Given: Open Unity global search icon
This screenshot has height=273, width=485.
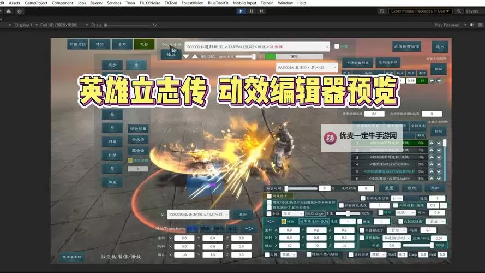Looking at the screenshot, I should [x=459, y=11].
